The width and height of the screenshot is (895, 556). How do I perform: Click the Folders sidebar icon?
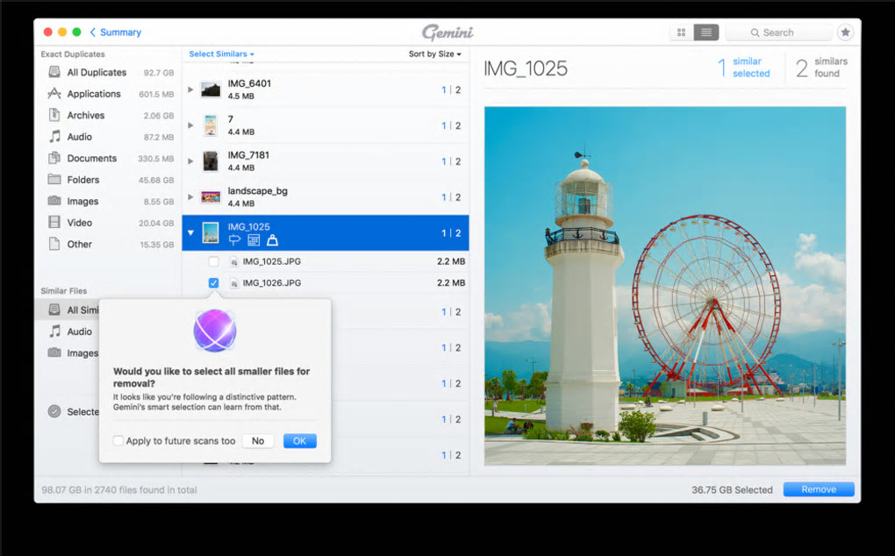[x=54, y=179]
